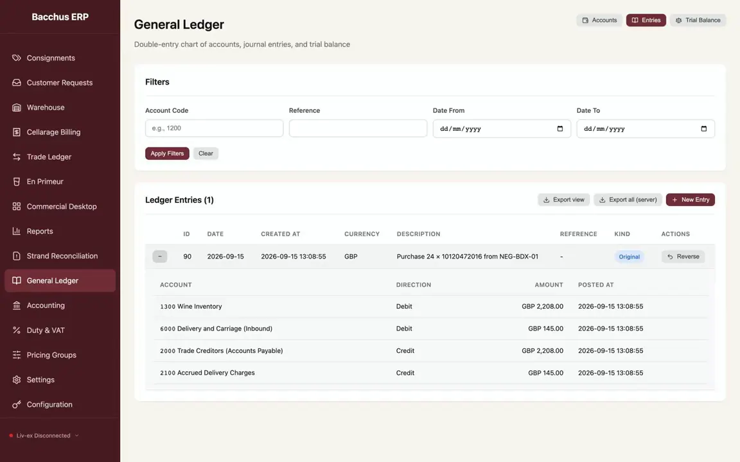Click the Bacchus ERP title
Viewport: 740px width, 462px height.
coord(60,17)
